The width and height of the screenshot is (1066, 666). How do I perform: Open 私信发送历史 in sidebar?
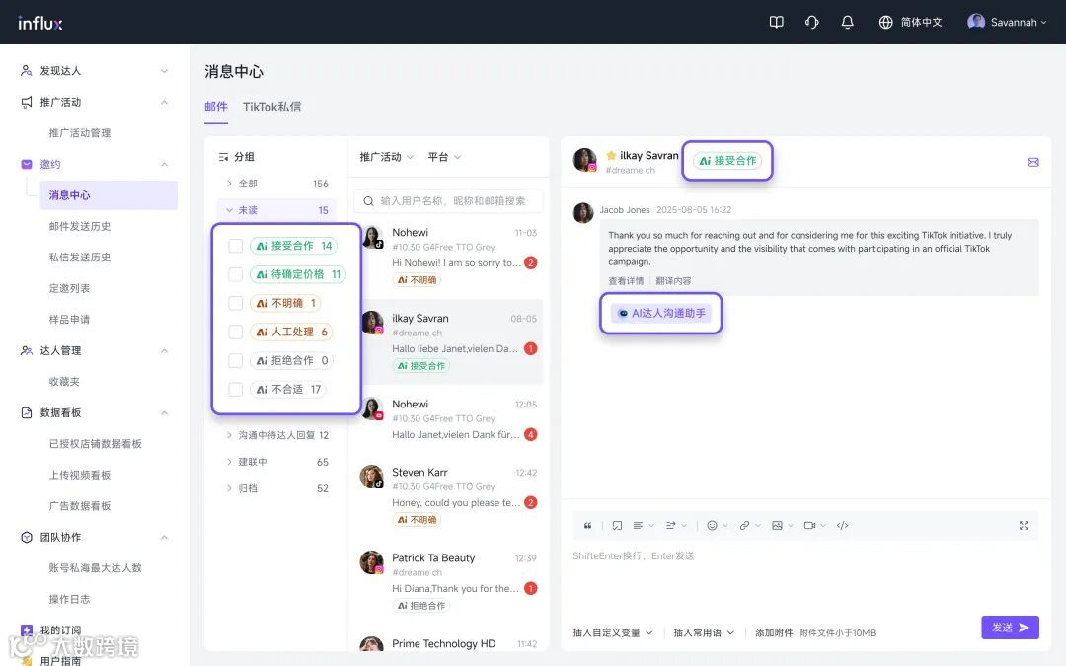point(80,258)
